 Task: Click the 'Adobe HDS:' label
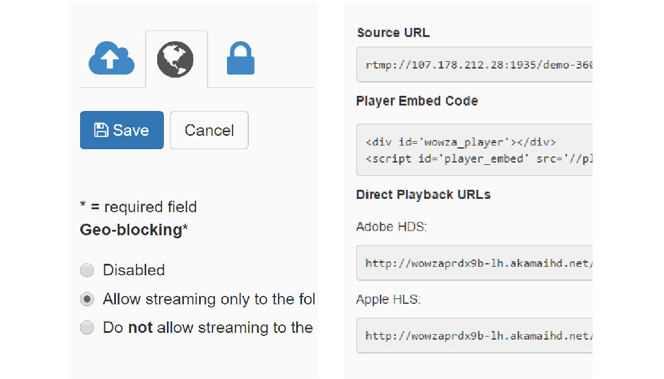[x=391, y=227]
